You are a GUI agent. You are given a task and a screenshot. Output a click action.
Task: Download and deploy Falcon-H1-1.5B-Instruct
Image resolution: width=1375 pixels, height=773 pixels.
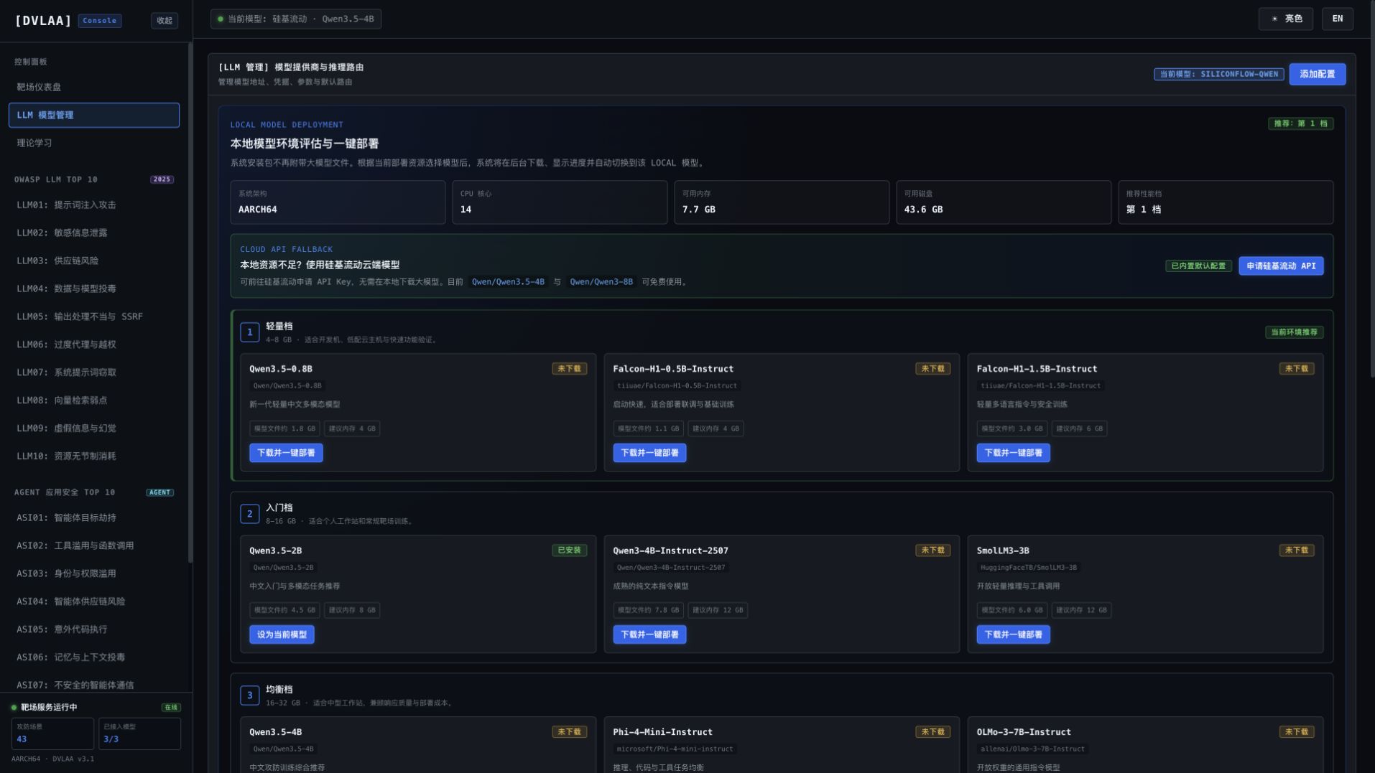click(x=1013, y=453)
